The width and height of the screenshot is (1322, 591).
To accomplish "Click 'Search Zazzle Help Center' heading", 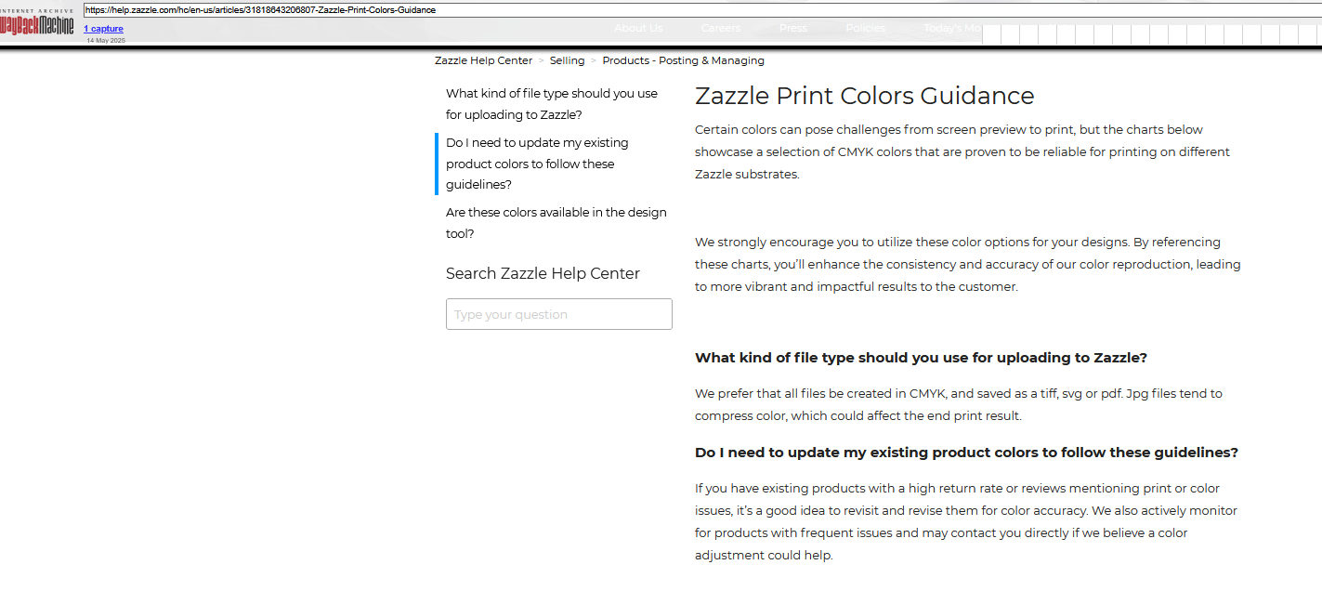I will pos(543,273).
